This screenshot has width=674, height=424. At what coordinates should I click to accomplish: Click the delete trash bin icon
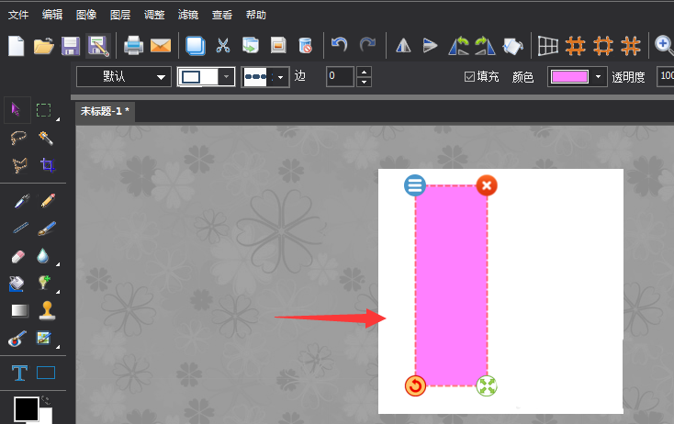click(x=305, y=46)
